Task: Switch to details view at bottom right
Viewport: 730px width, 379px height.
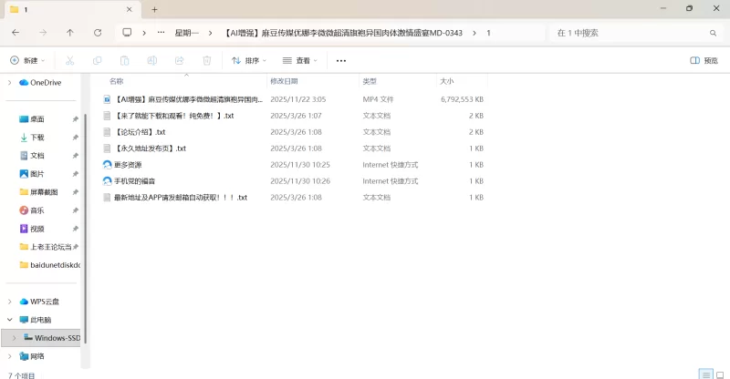Action: click(x=705, y=374)
